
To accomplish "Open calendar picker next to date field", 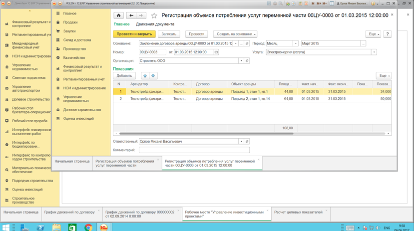I will point(216,52).
